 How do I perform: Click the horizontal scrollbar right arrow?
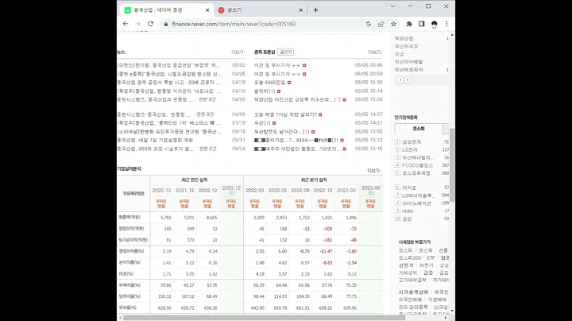coord(446,318)
